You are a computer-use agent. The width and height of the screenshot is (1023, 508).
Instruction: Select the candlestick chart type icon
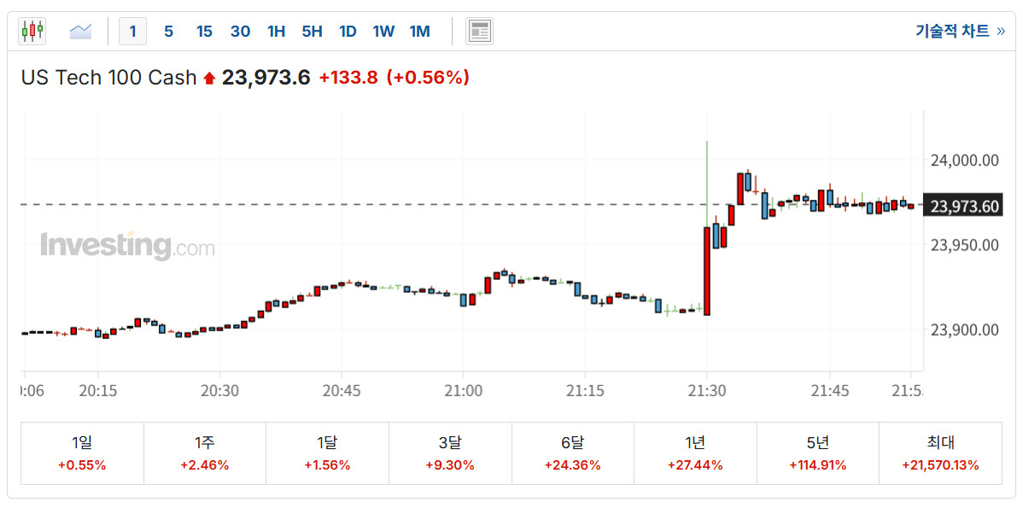(x=32, y=32)
